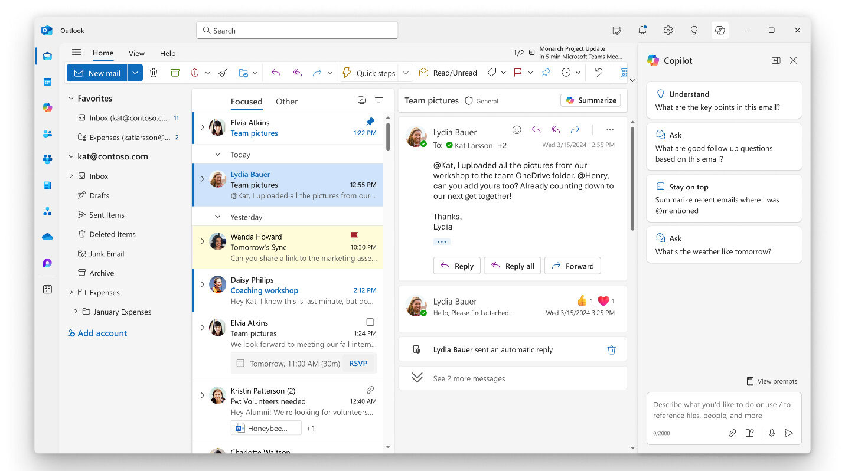Toggle the flag on Wanda Howard's email
The height and width of the screenshot is (471, 845).
[x=354, y=236]
